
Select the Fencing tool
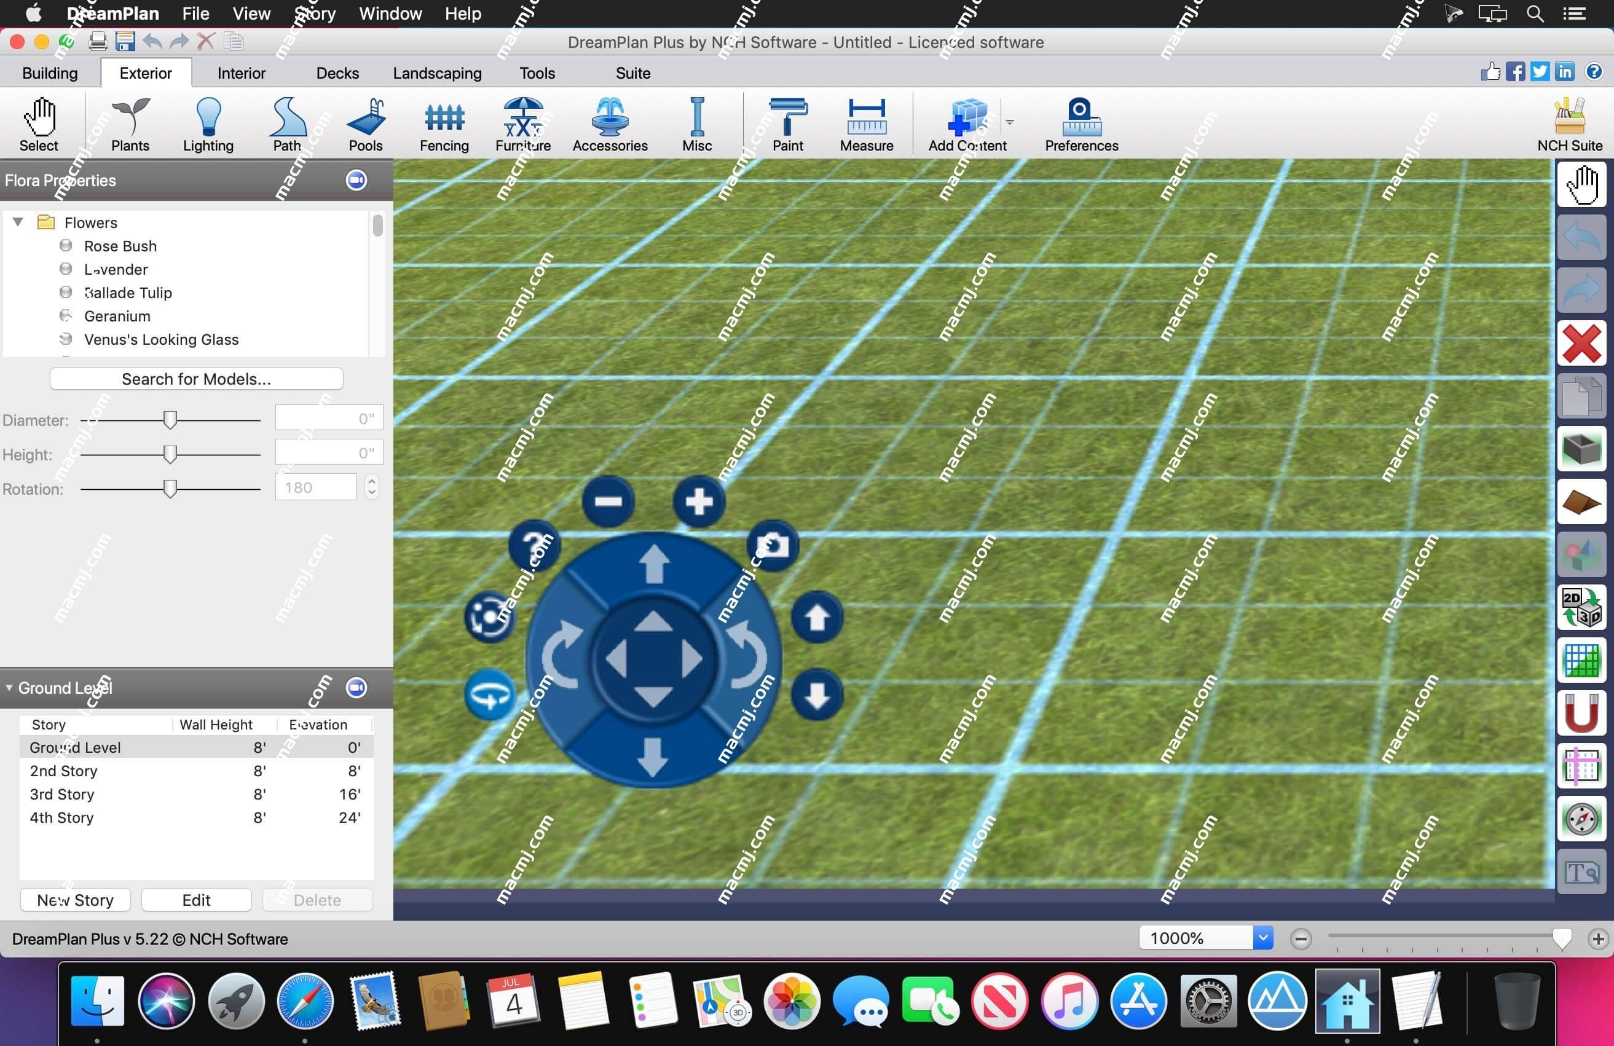tap(444, 122)
